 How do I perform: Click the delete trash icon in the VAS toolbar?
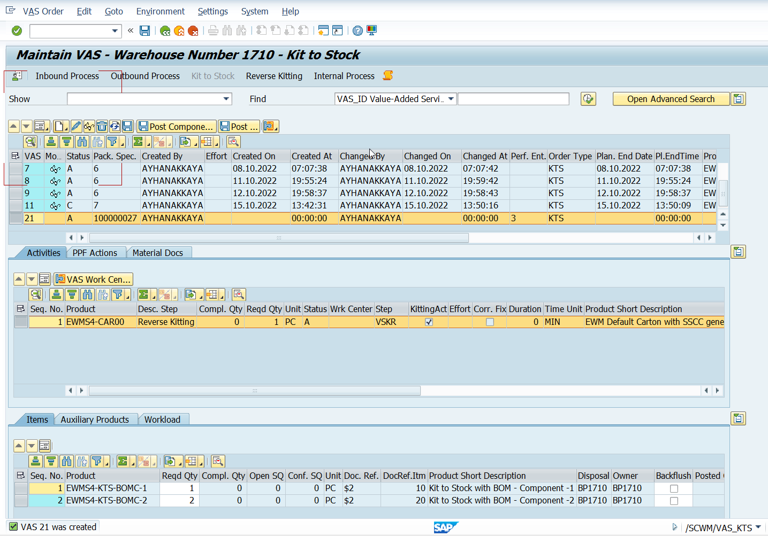tap(102, 127)
